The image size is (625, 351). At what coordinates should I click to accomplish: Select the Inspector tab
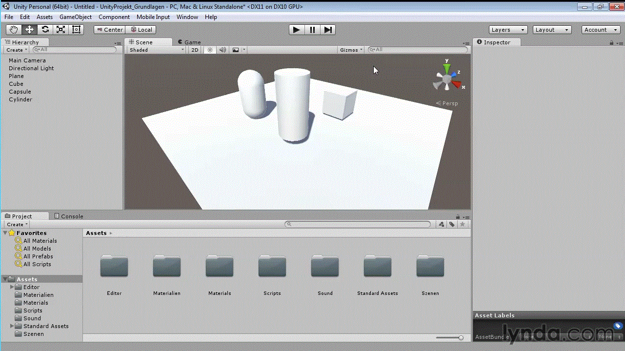[497, 42]
